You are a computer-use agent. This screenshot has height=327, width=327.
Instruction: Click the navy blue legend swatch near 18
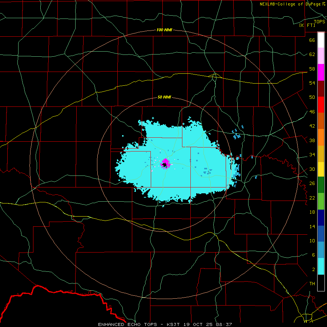pos(321,218)
